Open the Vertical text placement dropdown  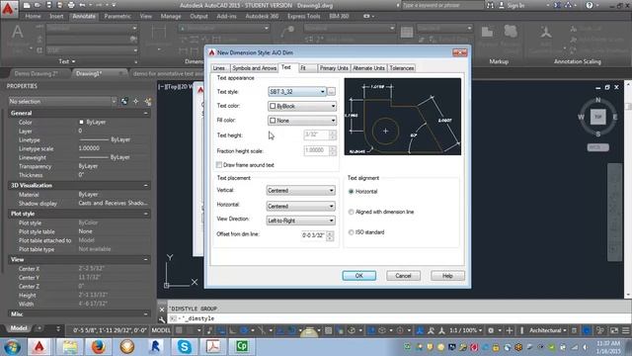pyautogui.click(x=300, y=191)
